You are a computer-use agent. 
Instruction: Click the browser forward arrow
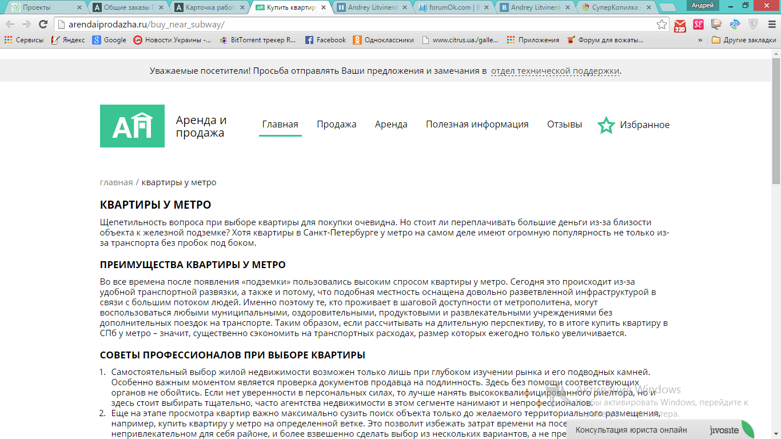click(26, 25)
